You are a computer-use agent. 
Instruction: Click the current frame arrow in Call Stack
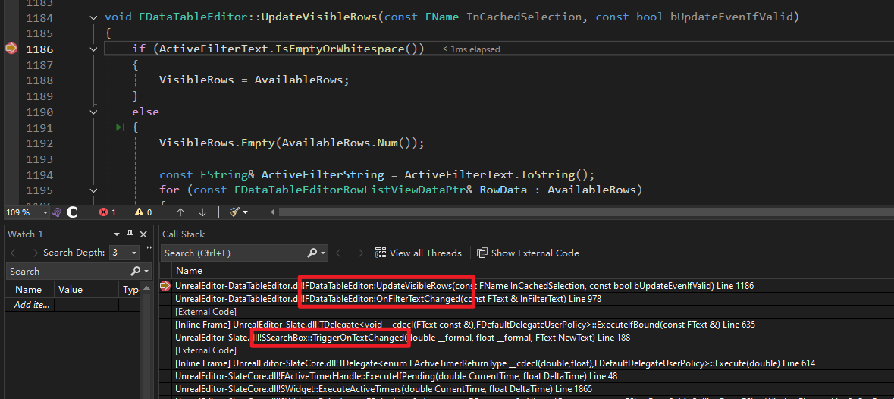pyautogui.click(x=165, y=285)
